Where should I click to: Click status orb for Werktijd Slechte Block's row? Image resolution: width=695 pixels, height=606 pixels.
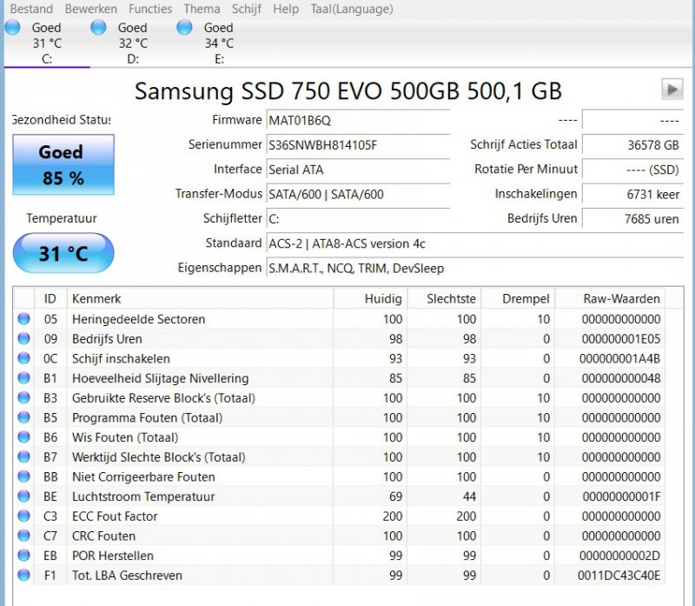point(24,456)
